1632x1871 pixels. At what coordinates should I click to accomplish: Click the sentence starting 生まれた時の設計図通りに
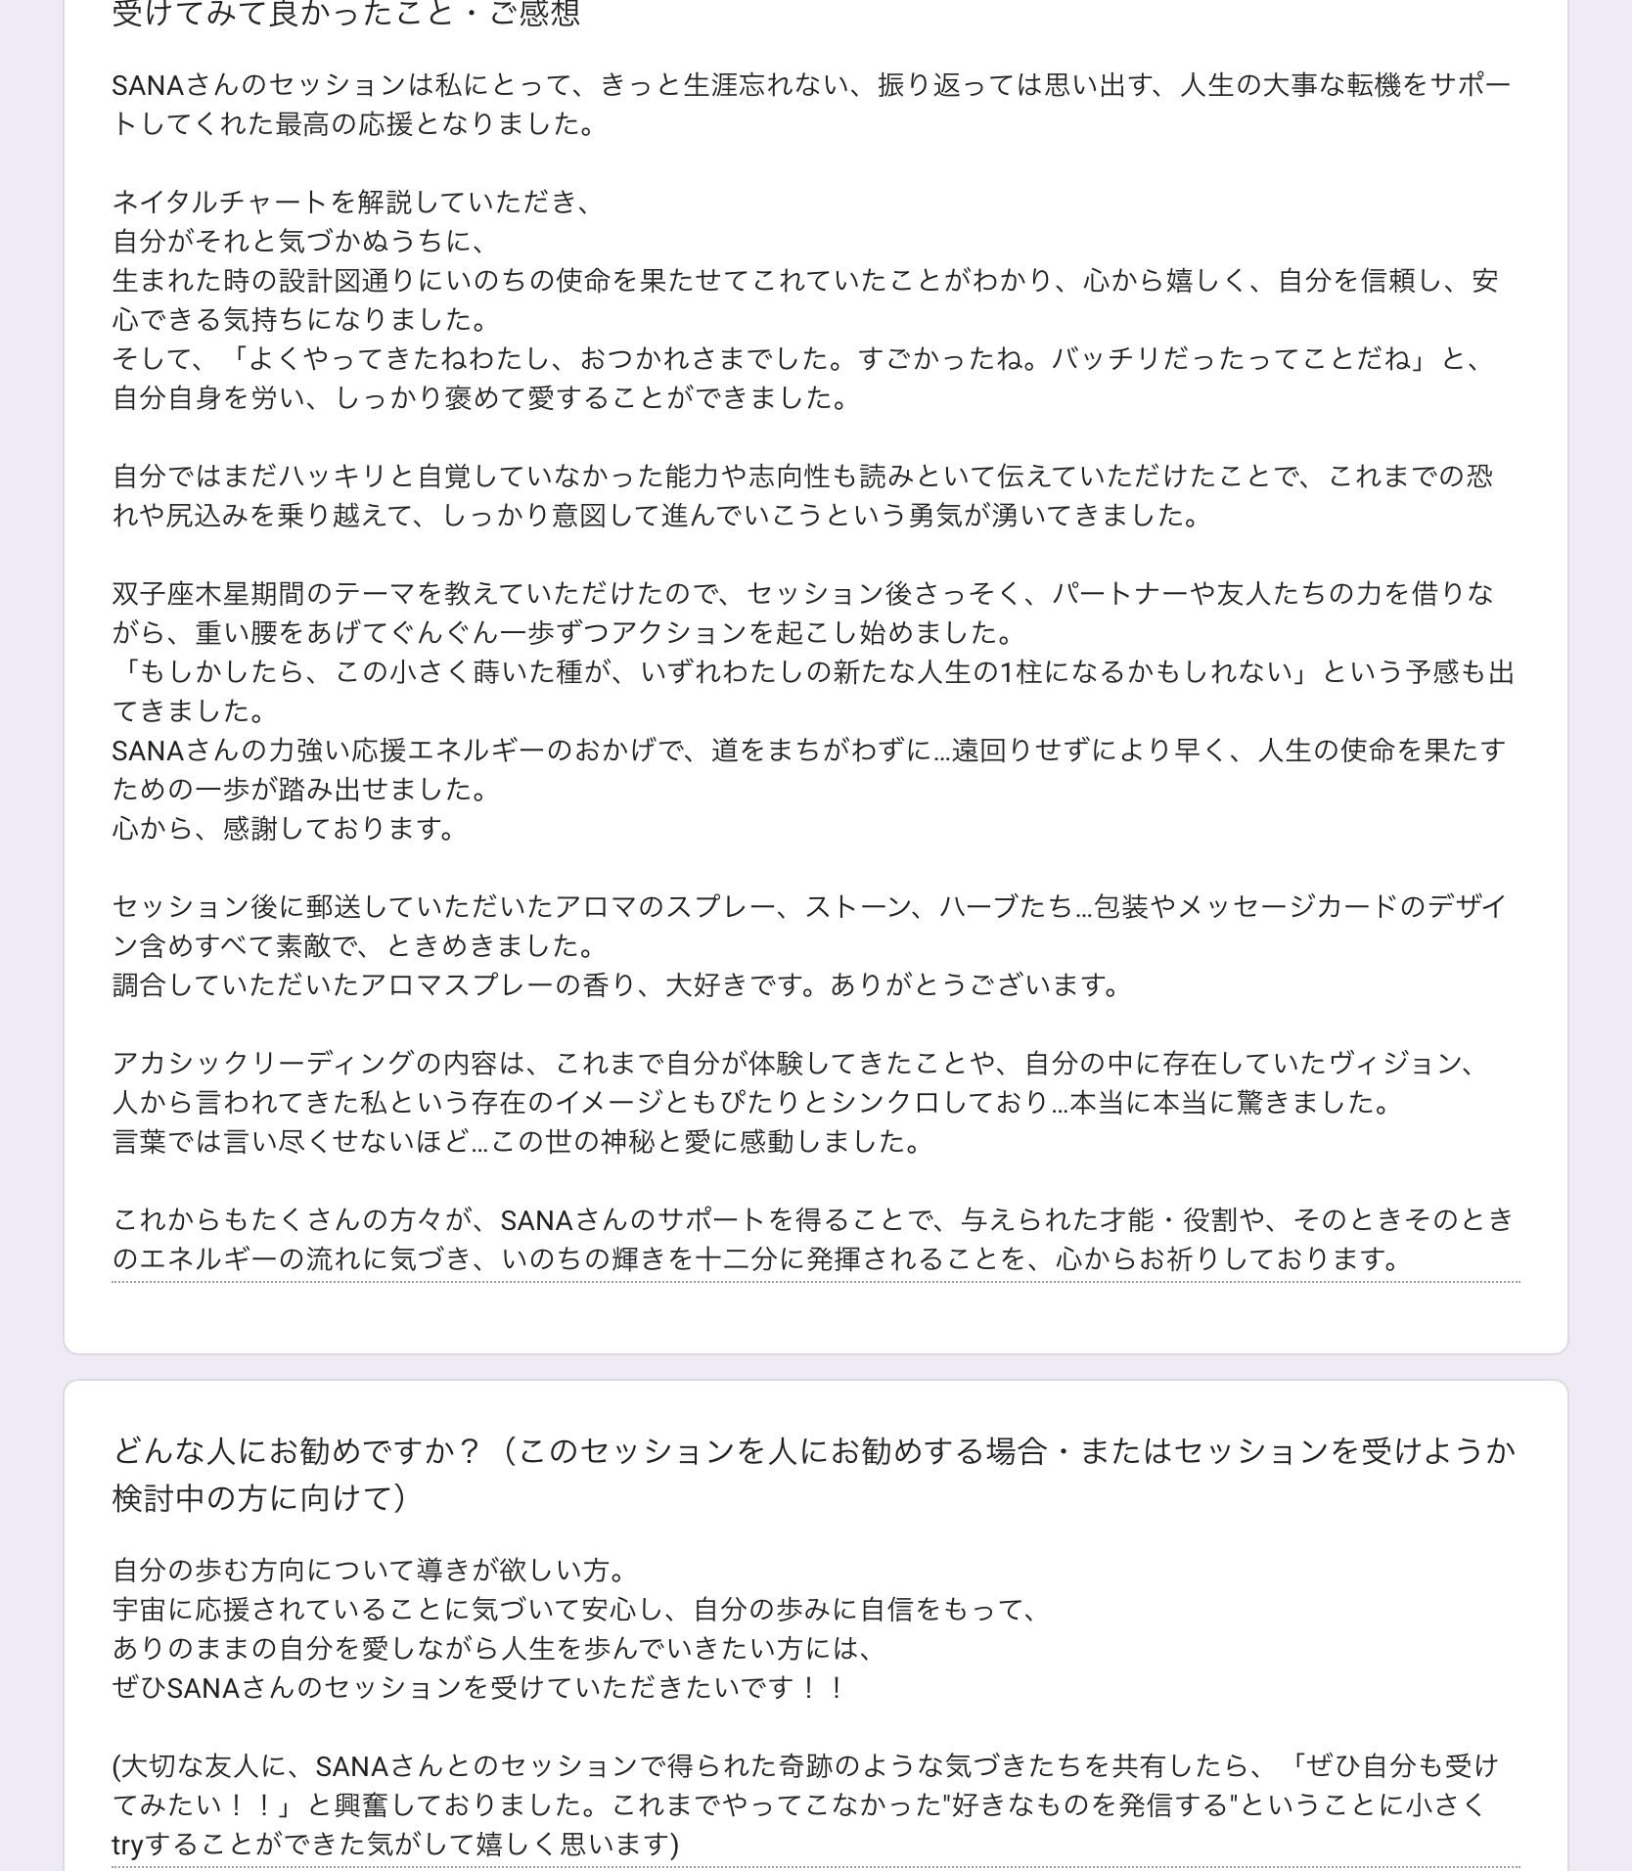[x=805, y=300]
